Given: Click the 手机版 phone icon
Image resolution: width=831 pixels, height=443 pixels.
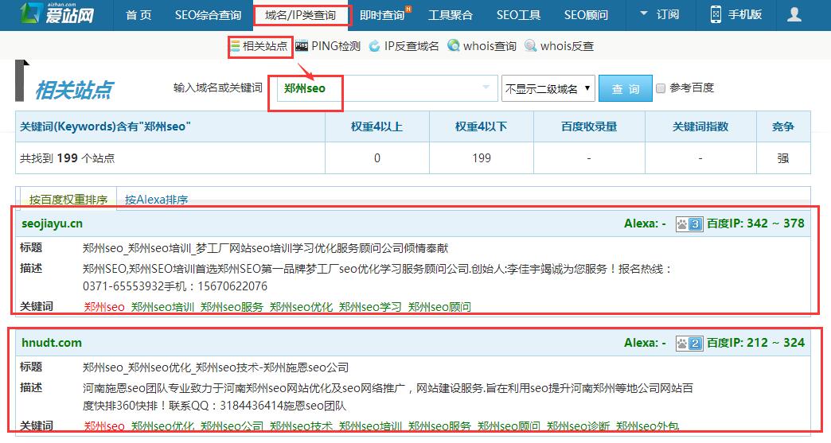Looking at the screenshot, I should 716,14.
